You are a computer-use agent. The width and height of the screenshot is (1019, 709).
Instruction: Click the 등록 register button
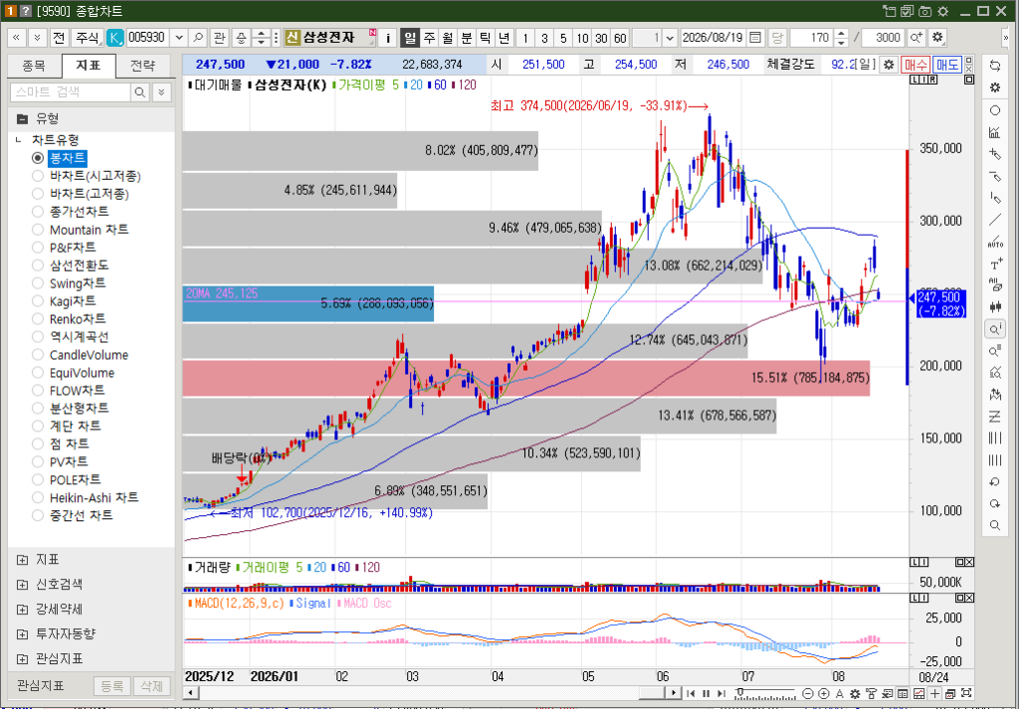click(111, 686)
